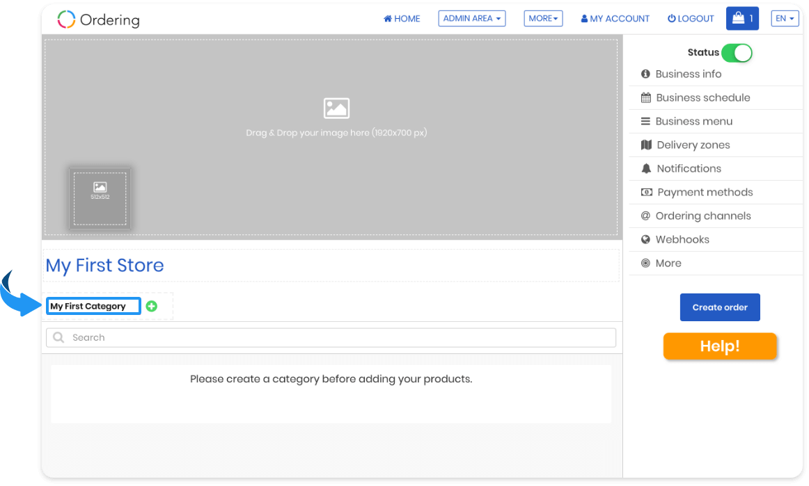Click the magnifying glass search icon
This screenshot has width=809, height=486.
coord(58,337)
